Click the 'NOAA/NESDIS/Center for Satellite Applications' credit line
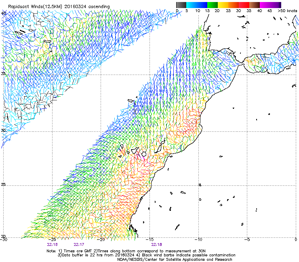 [x=175, y=260]
